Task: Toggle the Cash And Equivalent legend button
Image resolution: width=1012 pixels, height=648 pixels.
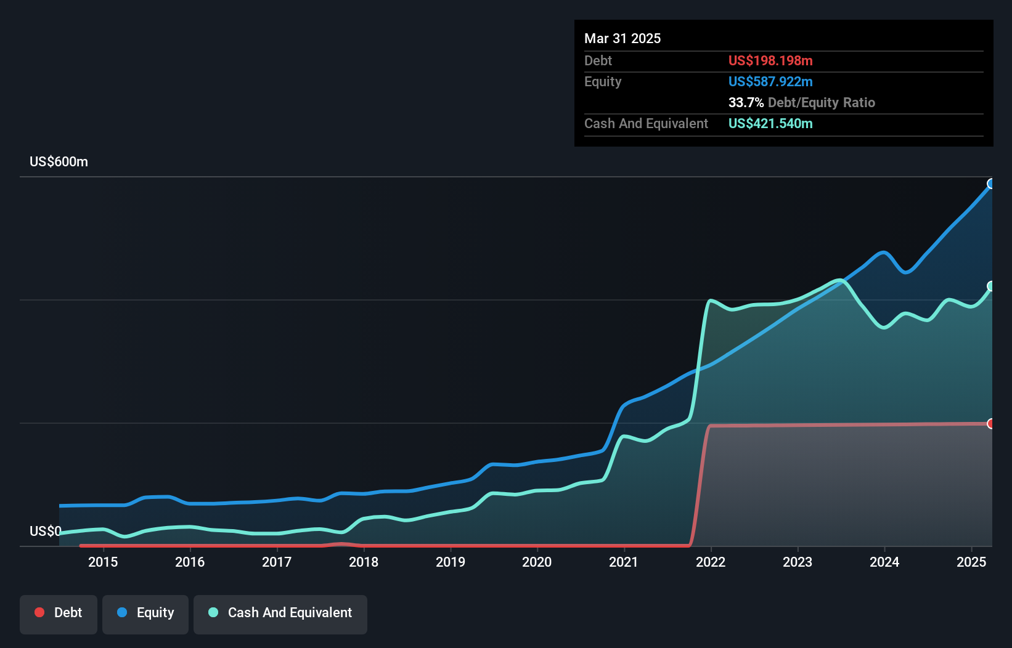Action: (x=280, y=614)
